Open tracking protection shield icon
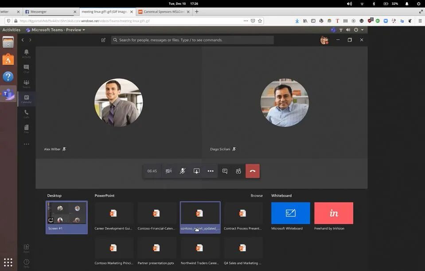 [x=9, y=21]
